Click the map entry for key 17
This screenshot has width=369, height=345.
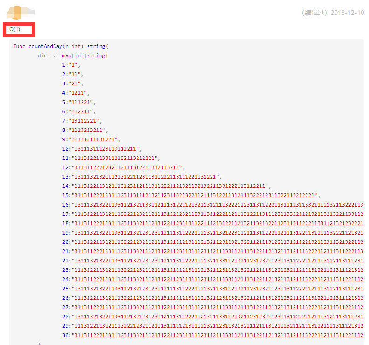coord(213,214)
